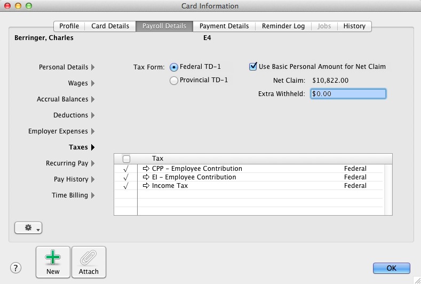Click the Attach paperclip icon

[89, 259]
